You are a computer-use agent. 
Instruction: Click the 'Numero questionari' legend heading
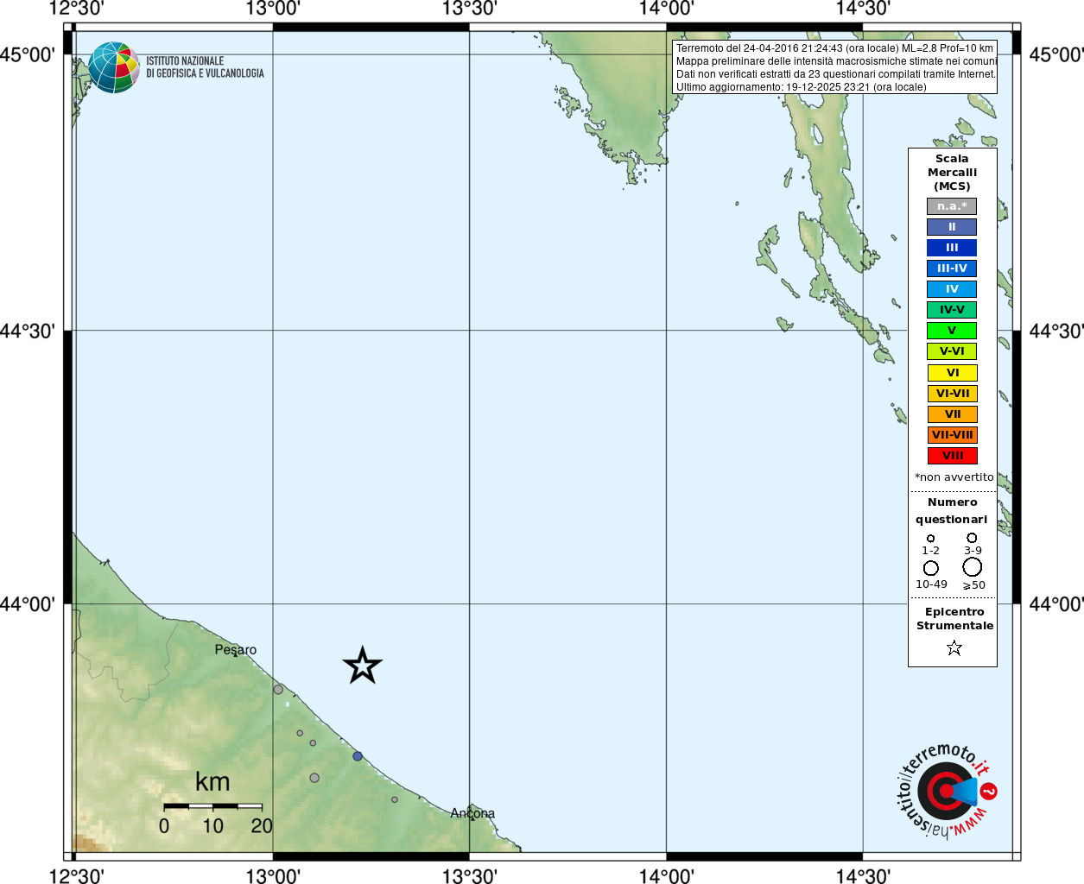click(952, 511)
